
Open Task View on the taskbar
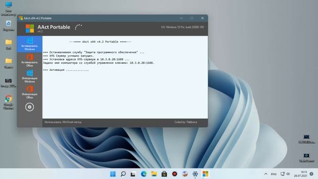(x=133, y=174)
